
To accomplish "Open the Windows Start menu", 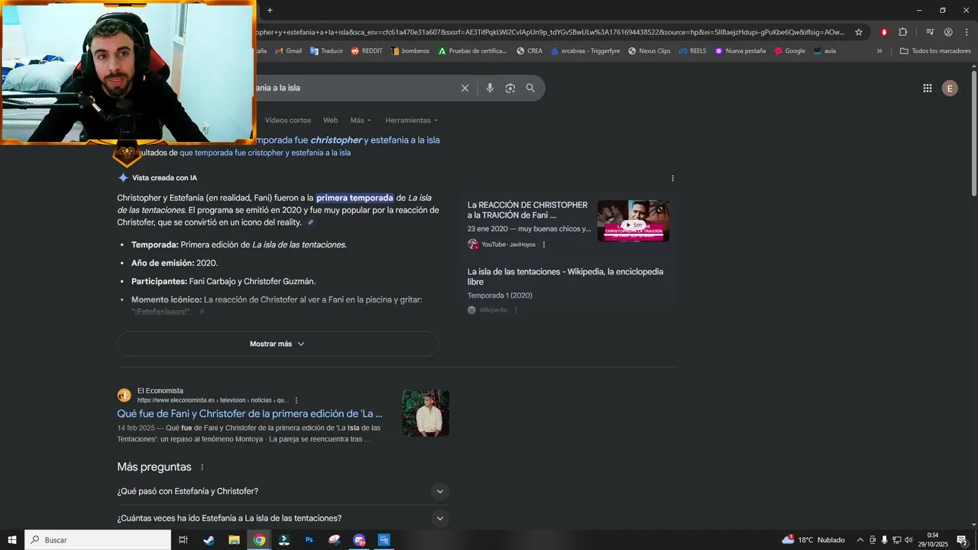I will (x=12, y=540).
